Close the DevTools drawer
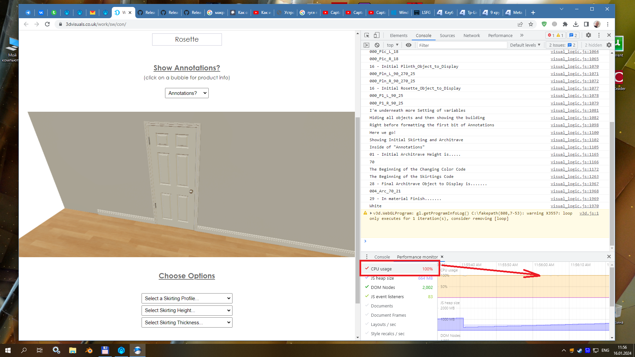The height and width of the screenshot is (357, 635). click(x=609, y=257)
